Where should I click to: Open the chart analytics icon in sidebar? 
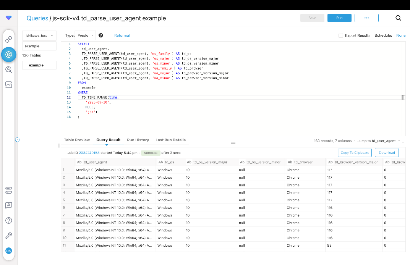pos(8,85)
